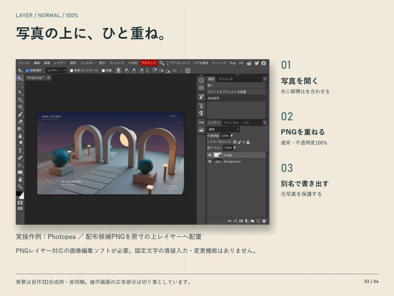Image resolution: width=394 pixels, height=296 pixels.
Task: Select the Magic Wand tool
Action: pos(20,92)
